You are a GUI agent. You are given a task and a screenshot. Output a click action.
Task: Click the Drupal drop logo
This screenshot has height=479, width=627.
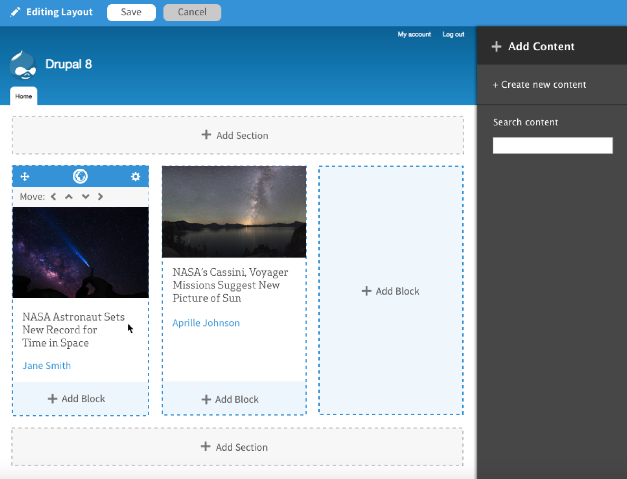(x=23, y=65)
